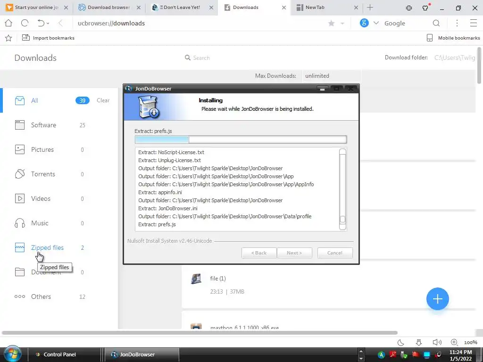Click 'Extract: appinfo.ini' log line
Viewport: 483px width, 362px height.
pyautogui.click(x=160, y=192)
